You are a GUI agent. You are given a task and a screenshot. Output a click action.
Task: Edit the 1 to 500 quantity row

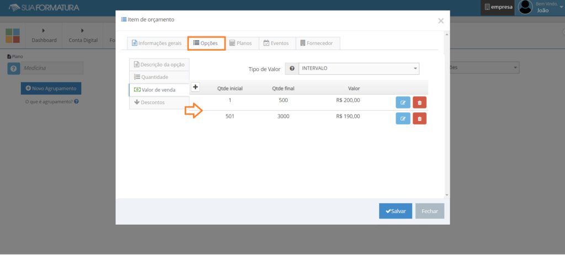403,102
